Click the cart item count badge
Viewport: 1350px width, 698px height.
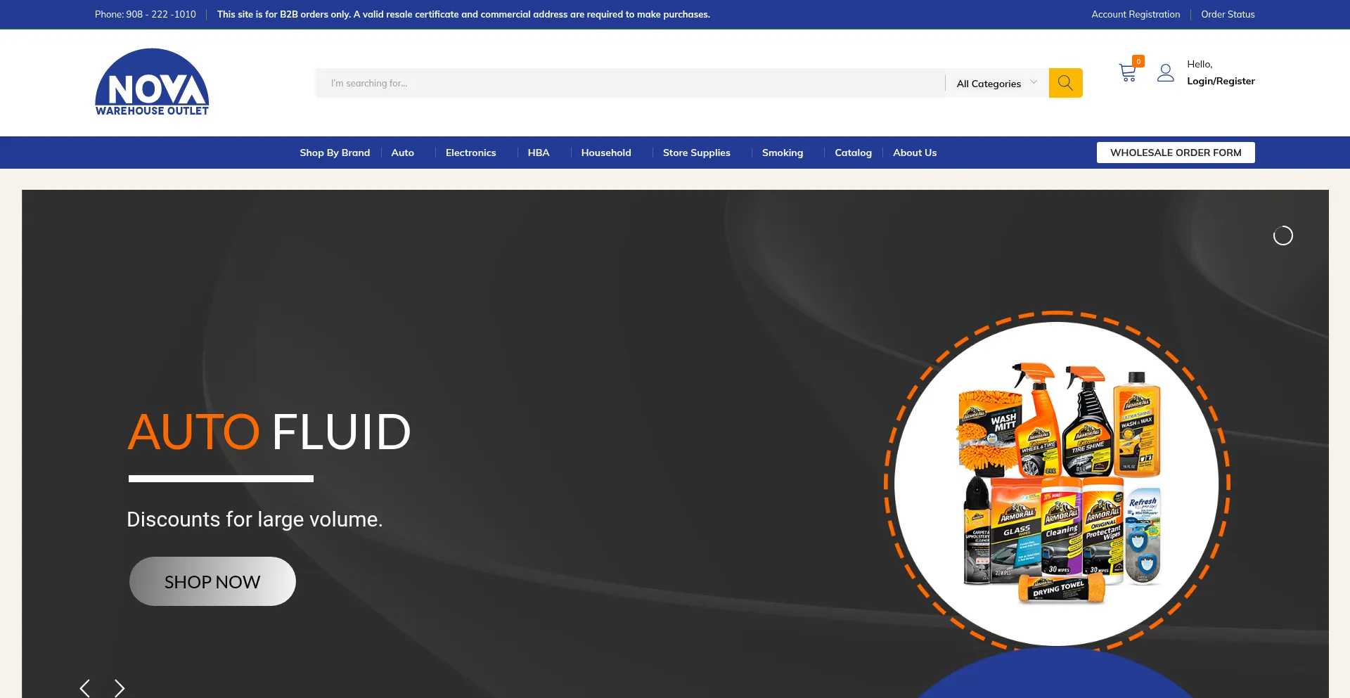[1138, 61]
